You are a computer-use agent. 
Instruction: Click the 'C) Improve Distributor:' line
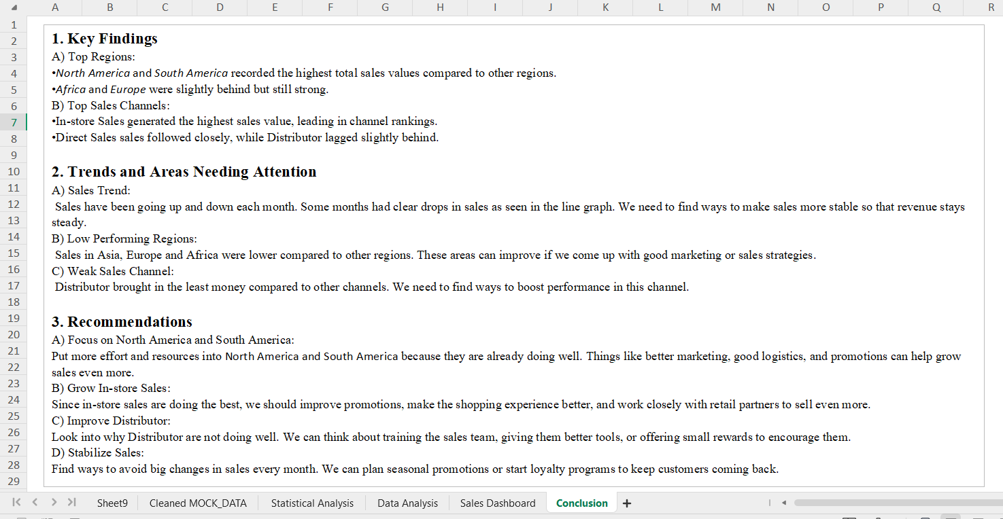(111, 420)
